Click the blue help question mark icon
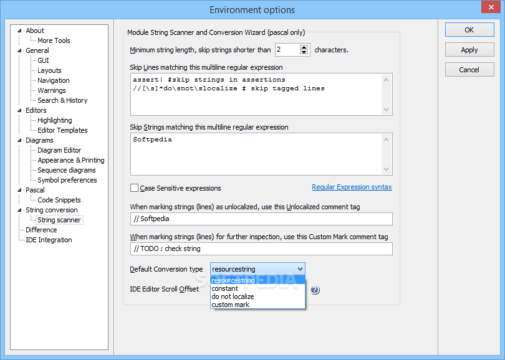 click(315, 290)
